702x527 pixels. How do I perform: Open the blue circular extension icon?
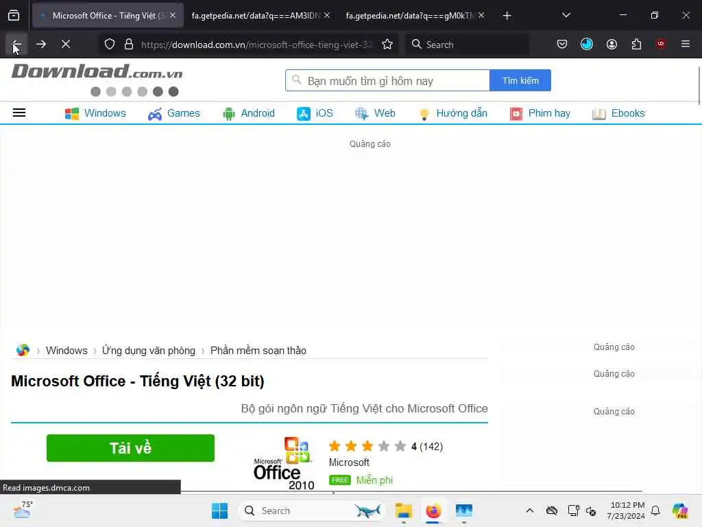pos(587,45)
